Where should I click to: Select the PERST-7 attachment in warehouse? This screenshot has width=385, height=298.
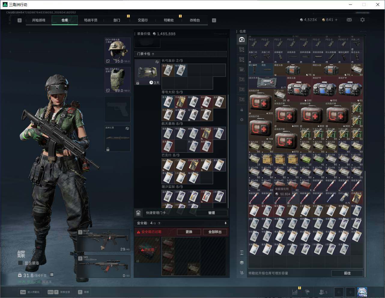click(x=344, y=44)
